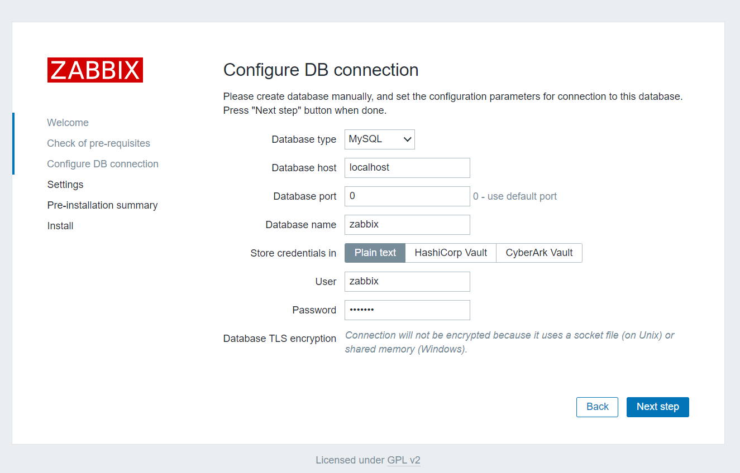Click the 'Licensed under' footer text

(350, 460)
